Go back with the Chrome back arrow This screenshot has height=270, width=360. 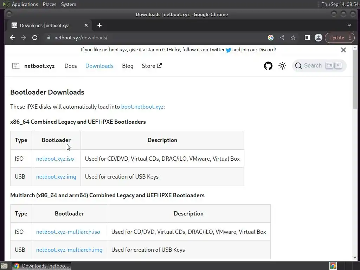12,38
